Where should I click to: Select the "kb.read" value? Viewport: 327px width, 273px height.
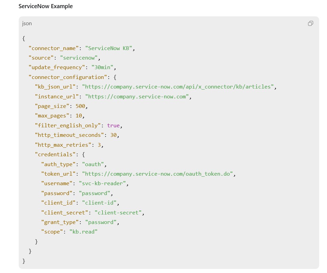(83, 232)
